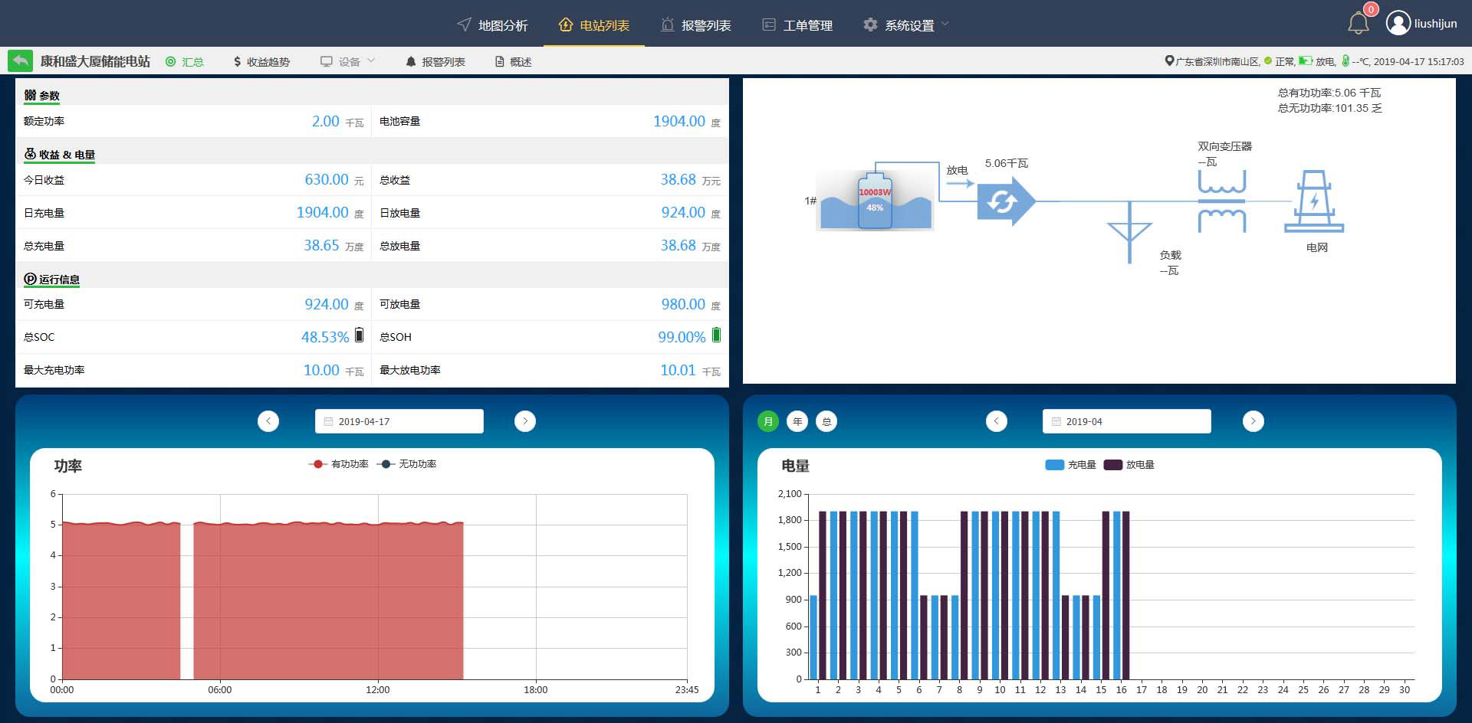Expand the 系统设置 dropdown menu

pyautogui.click(x=908, y=25)
